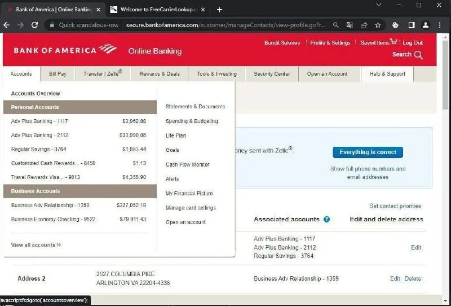451x306 pixels.
Task: Open the Chrome profile avatar icon
Action: click(x=426, y=25)
